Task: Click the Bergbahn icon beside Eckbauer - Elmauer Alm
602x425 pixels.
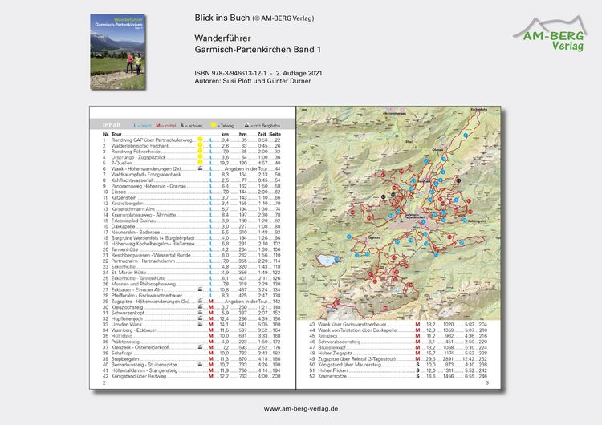Action: pyautogui.click(x=200, y=289)
